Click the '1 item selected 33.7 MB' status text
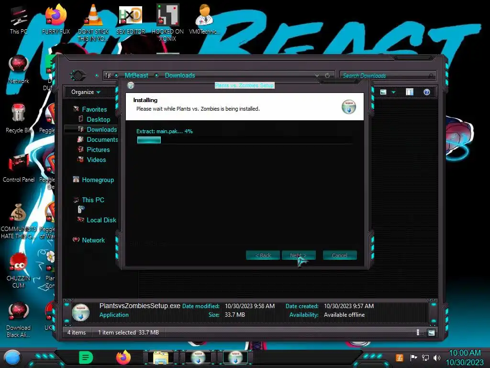Image resolution: width=490 pixels, height=368 pixels. (128, 333)
